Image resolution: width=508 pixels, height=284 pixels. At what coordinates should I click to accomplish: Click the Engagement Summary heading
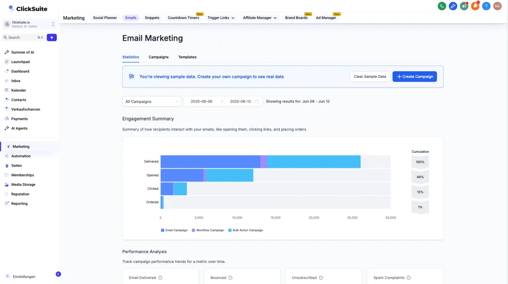(148, 119)
